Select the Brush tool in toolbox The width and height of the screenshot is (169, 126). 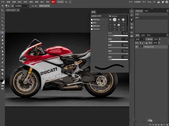coord(2,36)
